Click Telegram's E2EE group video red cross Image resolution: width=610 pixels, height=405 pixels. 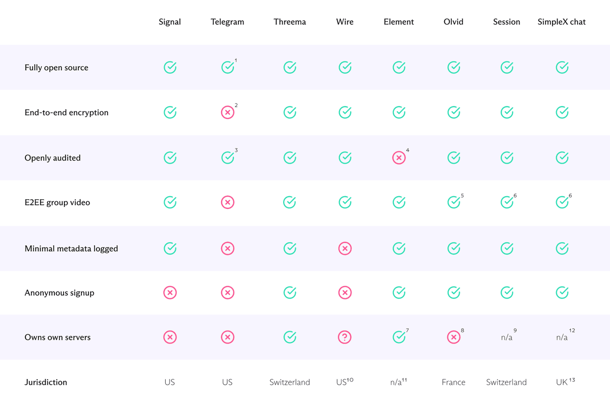click(228, 203)
